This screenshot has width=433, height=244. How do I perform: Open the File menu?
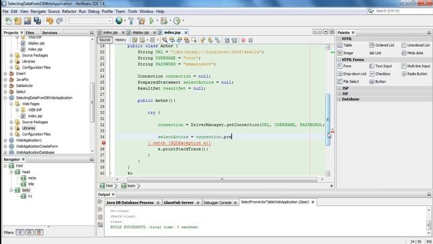tap(5, 12)
